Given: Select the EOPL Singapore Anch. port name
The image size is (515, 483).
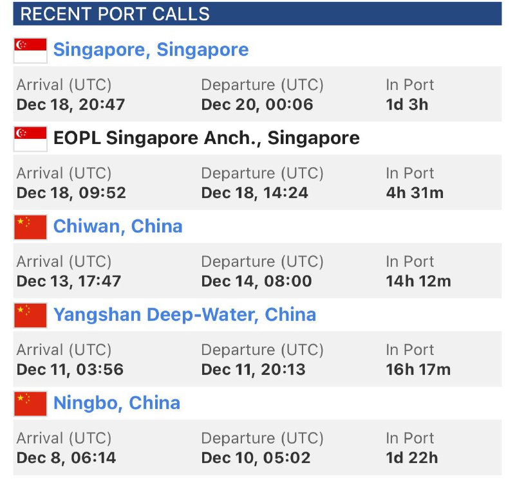Looking at the screenshot, I should [x=206, y=138].
